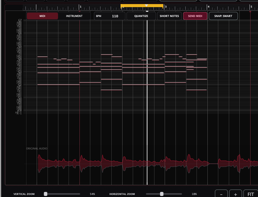
Task: Toggle the SHORT NOTES option
Action: tap(169, 16)
